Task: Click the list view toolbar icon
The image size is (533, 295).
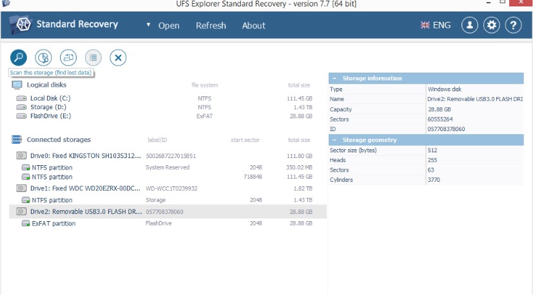Action: point(93,57)
